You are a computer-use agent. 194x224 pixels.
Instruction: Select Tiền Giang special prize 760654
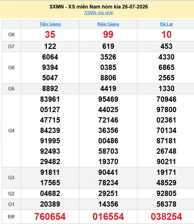pyautogui.click(x=50, y=216)
